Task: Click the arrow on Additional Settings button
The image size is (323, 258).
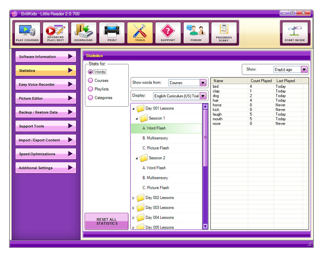Action: (71, 168)
